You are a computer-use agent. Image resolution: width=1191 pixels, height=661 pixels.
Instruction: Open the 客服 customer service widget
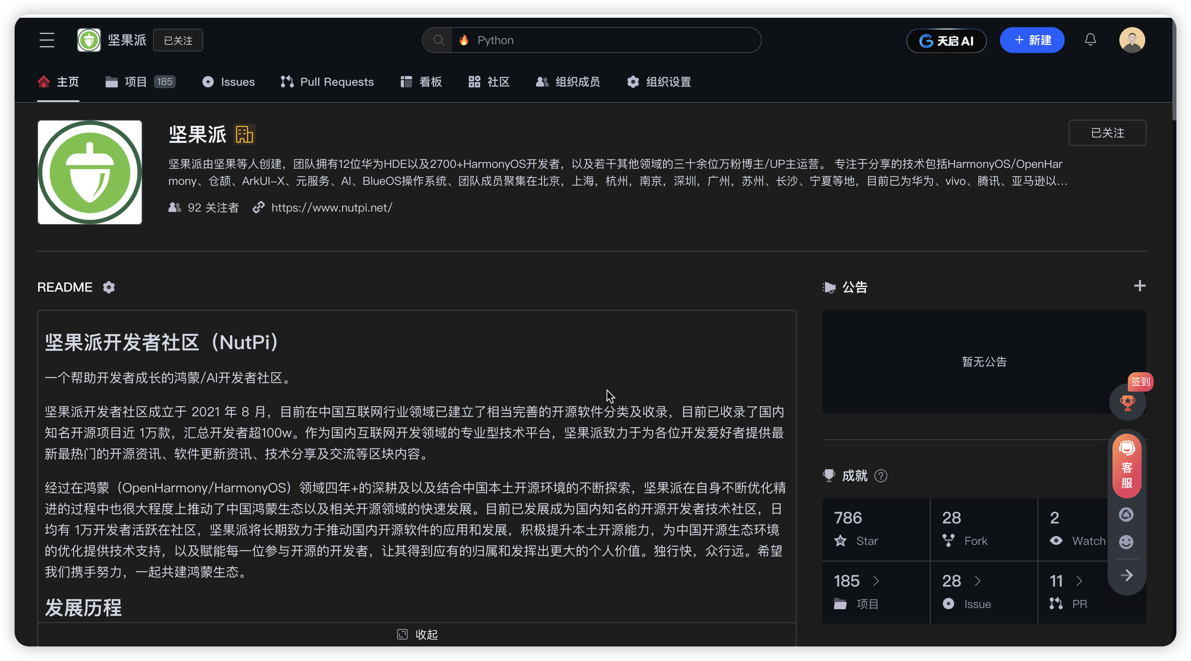click(1127, 466)
